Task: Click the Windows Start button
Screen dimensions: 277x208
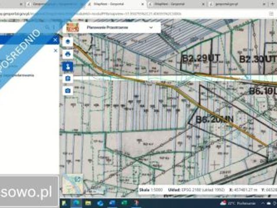Action: pos(64,203)
